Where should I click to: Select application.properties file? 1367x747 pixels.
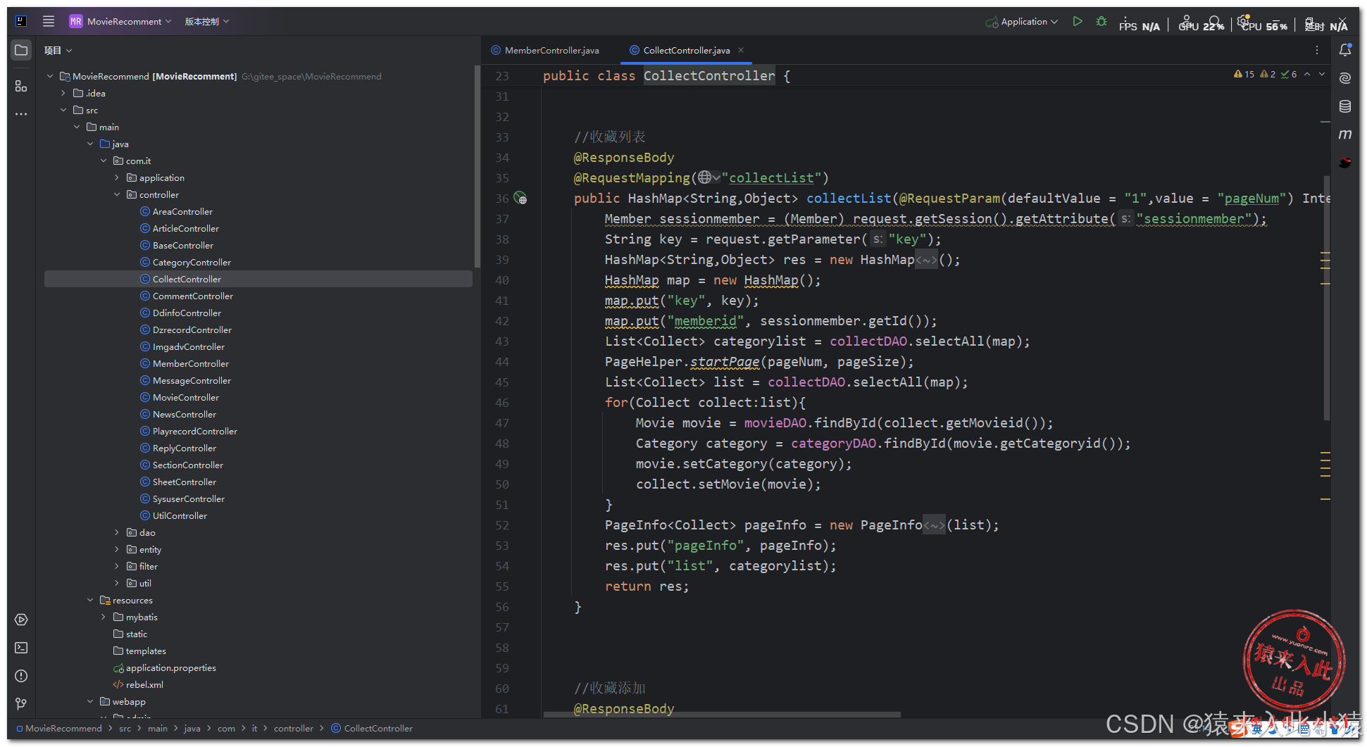pos(171,667)
